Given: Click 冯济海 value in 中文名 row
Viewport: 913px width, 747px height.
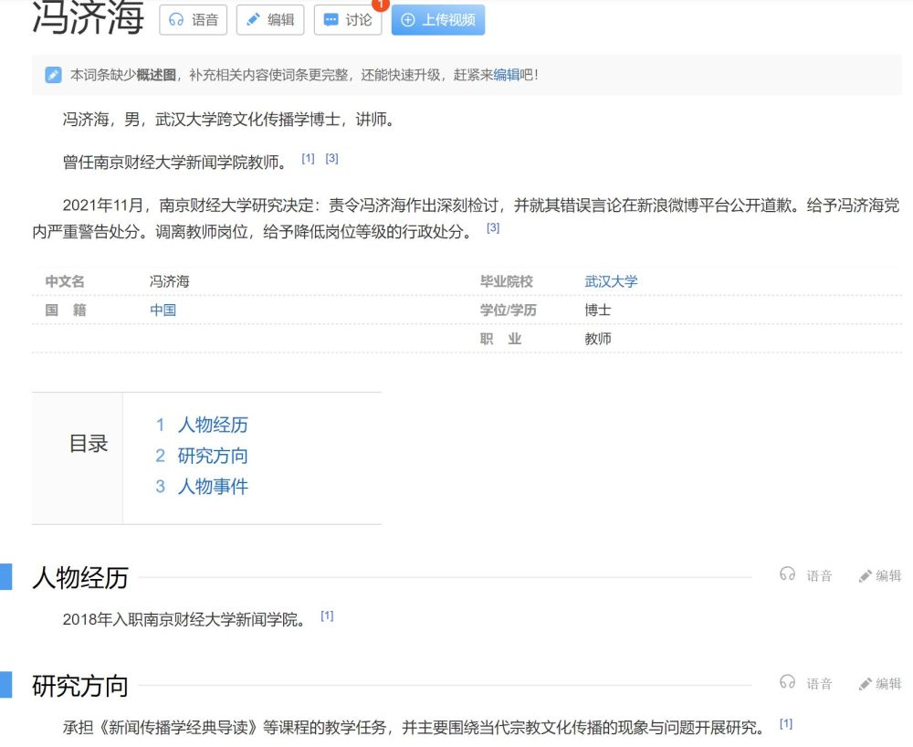Looking at the screenshot, I should pos(170,282).
